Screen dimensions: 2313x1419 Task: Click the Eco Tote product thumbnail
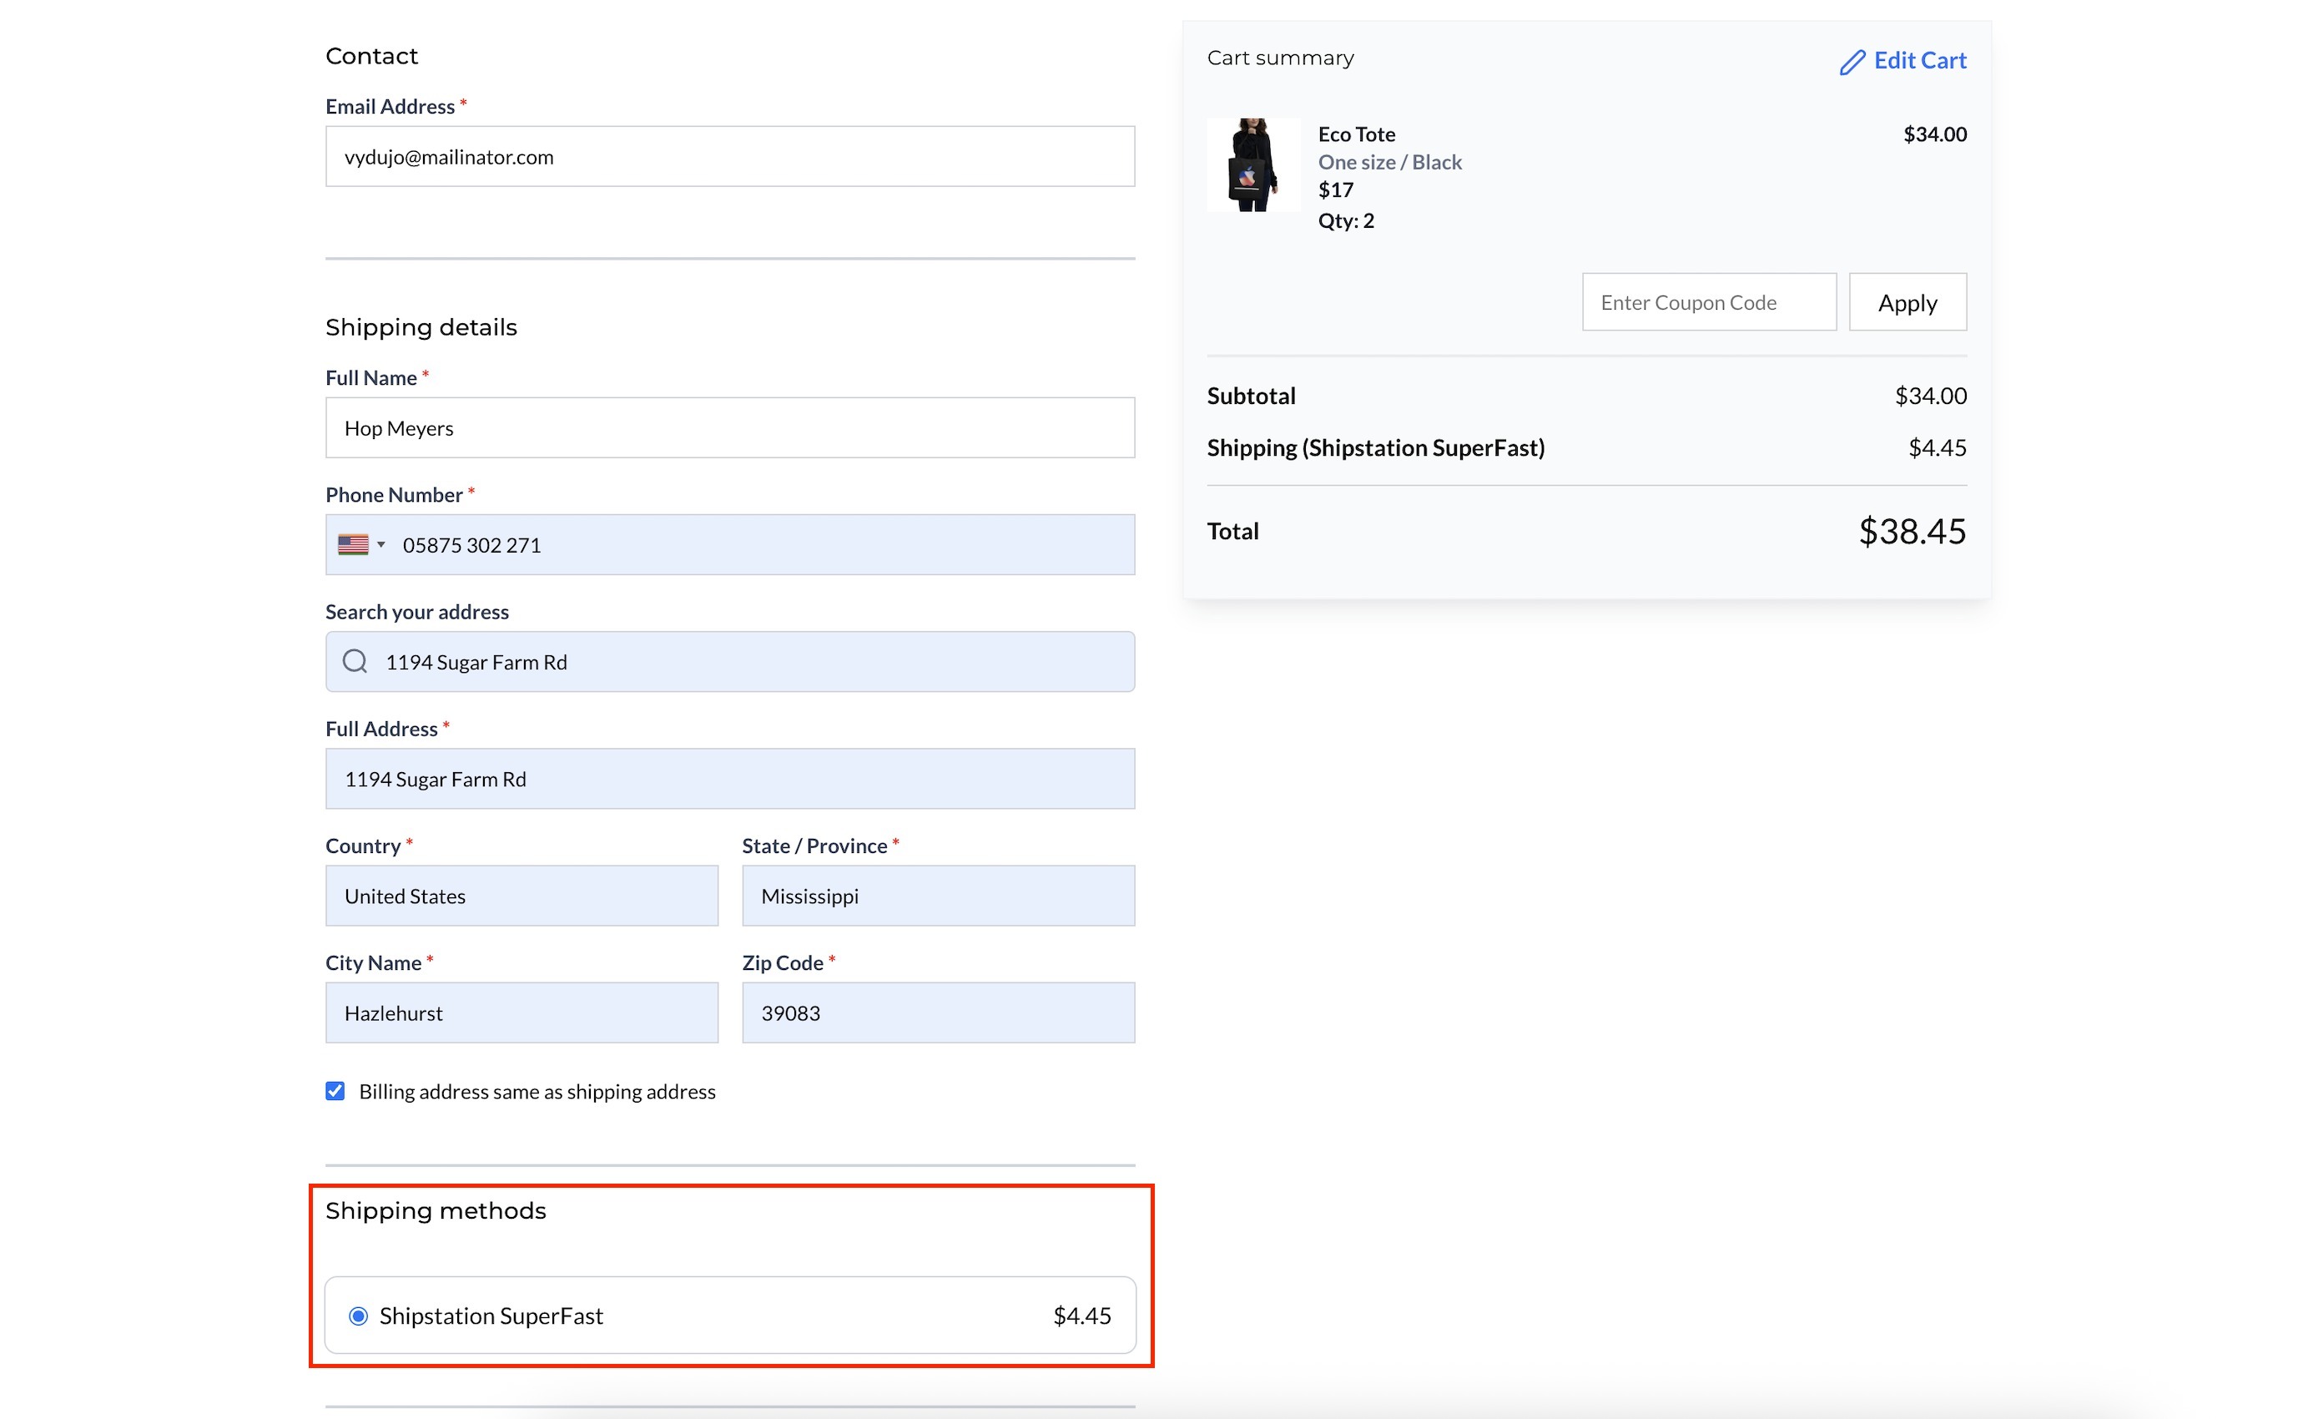pos(1253,165)
